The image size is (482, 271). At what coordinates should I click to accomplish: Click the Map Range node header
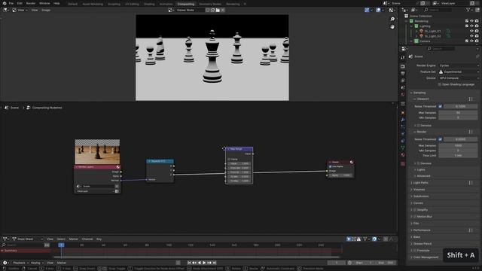tap(239, 149)
